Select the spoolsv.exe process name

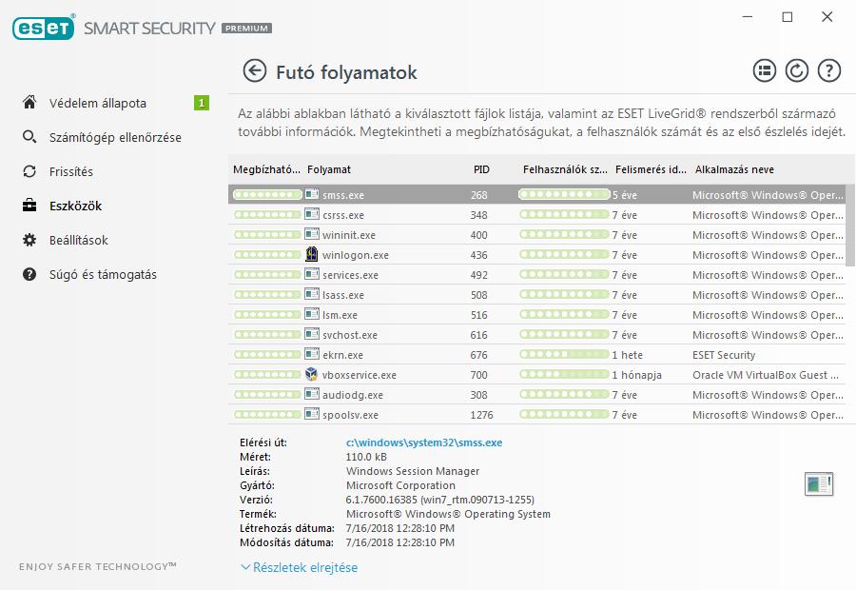tap(350, 415)
